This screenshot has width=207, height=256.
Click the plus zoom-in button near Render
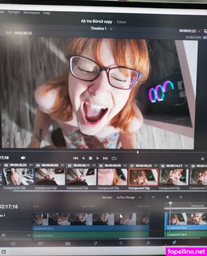[x=181, y=197]
